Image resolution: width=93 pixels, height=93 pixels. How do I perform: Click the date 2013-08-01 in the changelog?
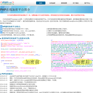pos(4,92)
